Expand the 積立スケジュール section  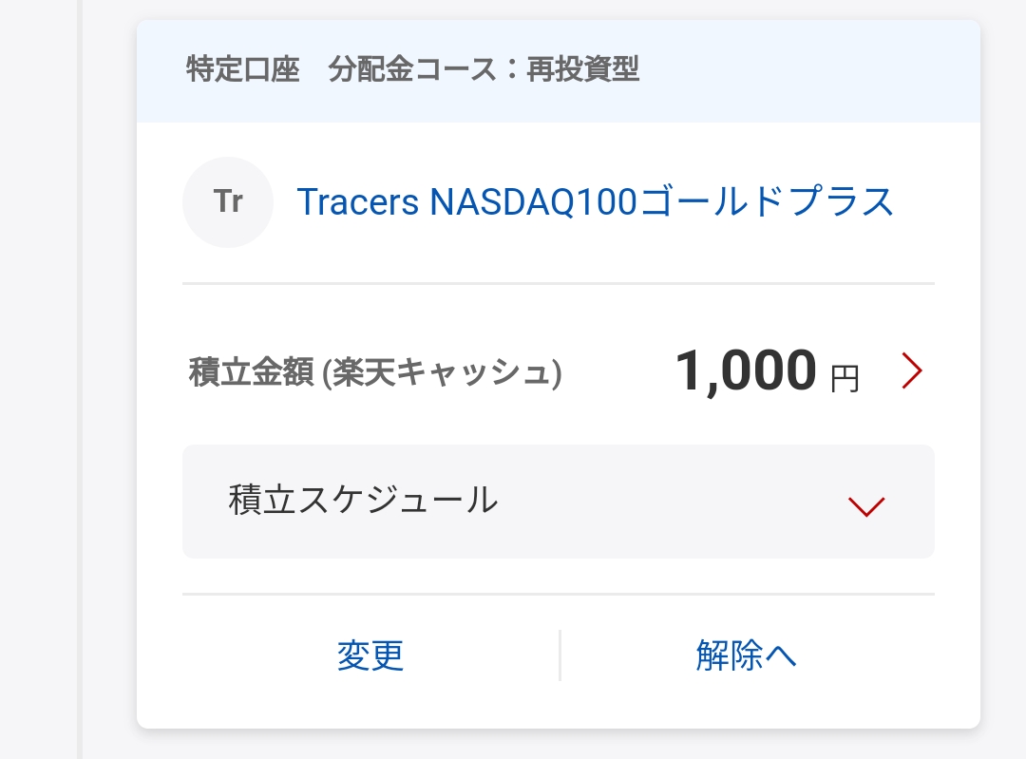click(x=559, y=502)
